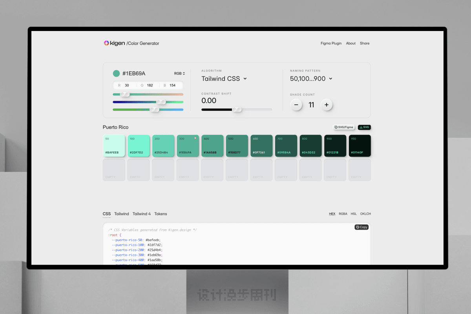Click the lock marker on 300 swatch
The image size is (471, 314).
pyautogui.click(x=195, y=138)
